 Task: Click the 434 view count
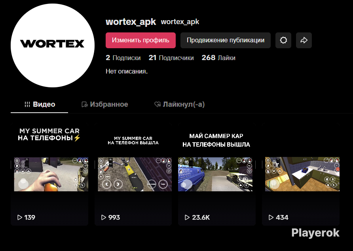(x=282, y=217)
